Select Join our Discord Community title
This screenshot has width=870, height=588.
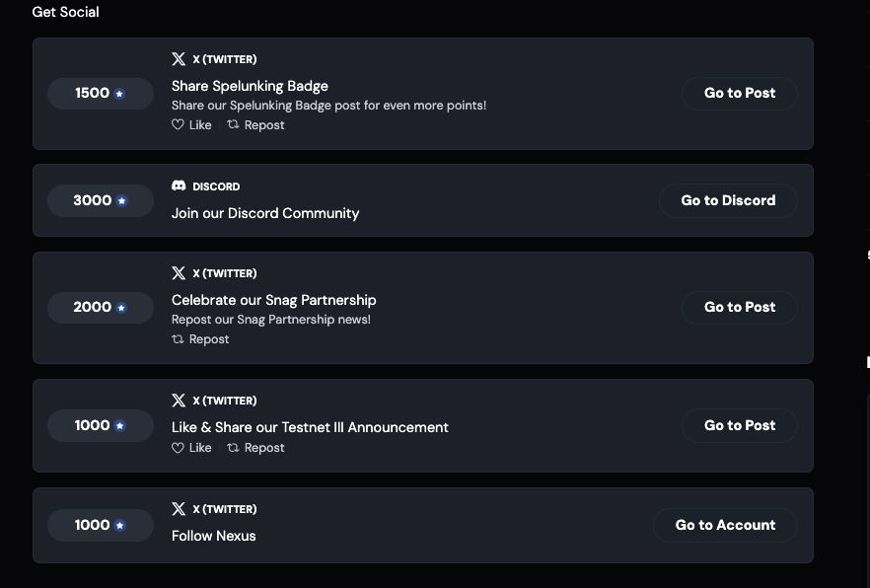pos(265,213)
